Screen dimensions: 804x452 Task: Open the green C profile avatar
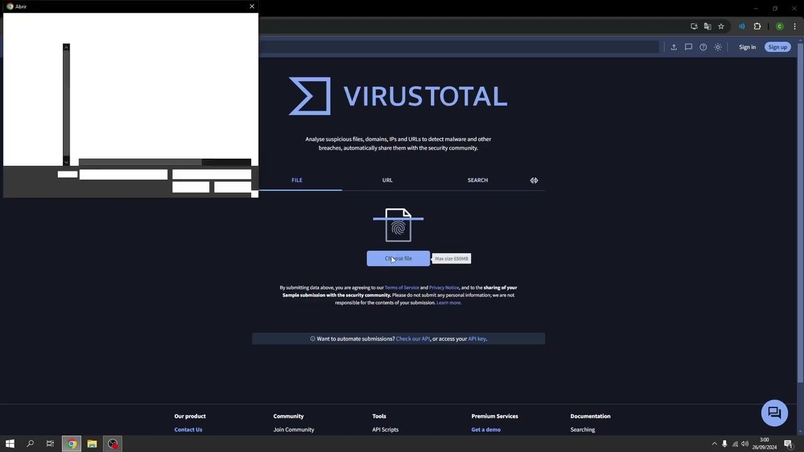[780, 26]
